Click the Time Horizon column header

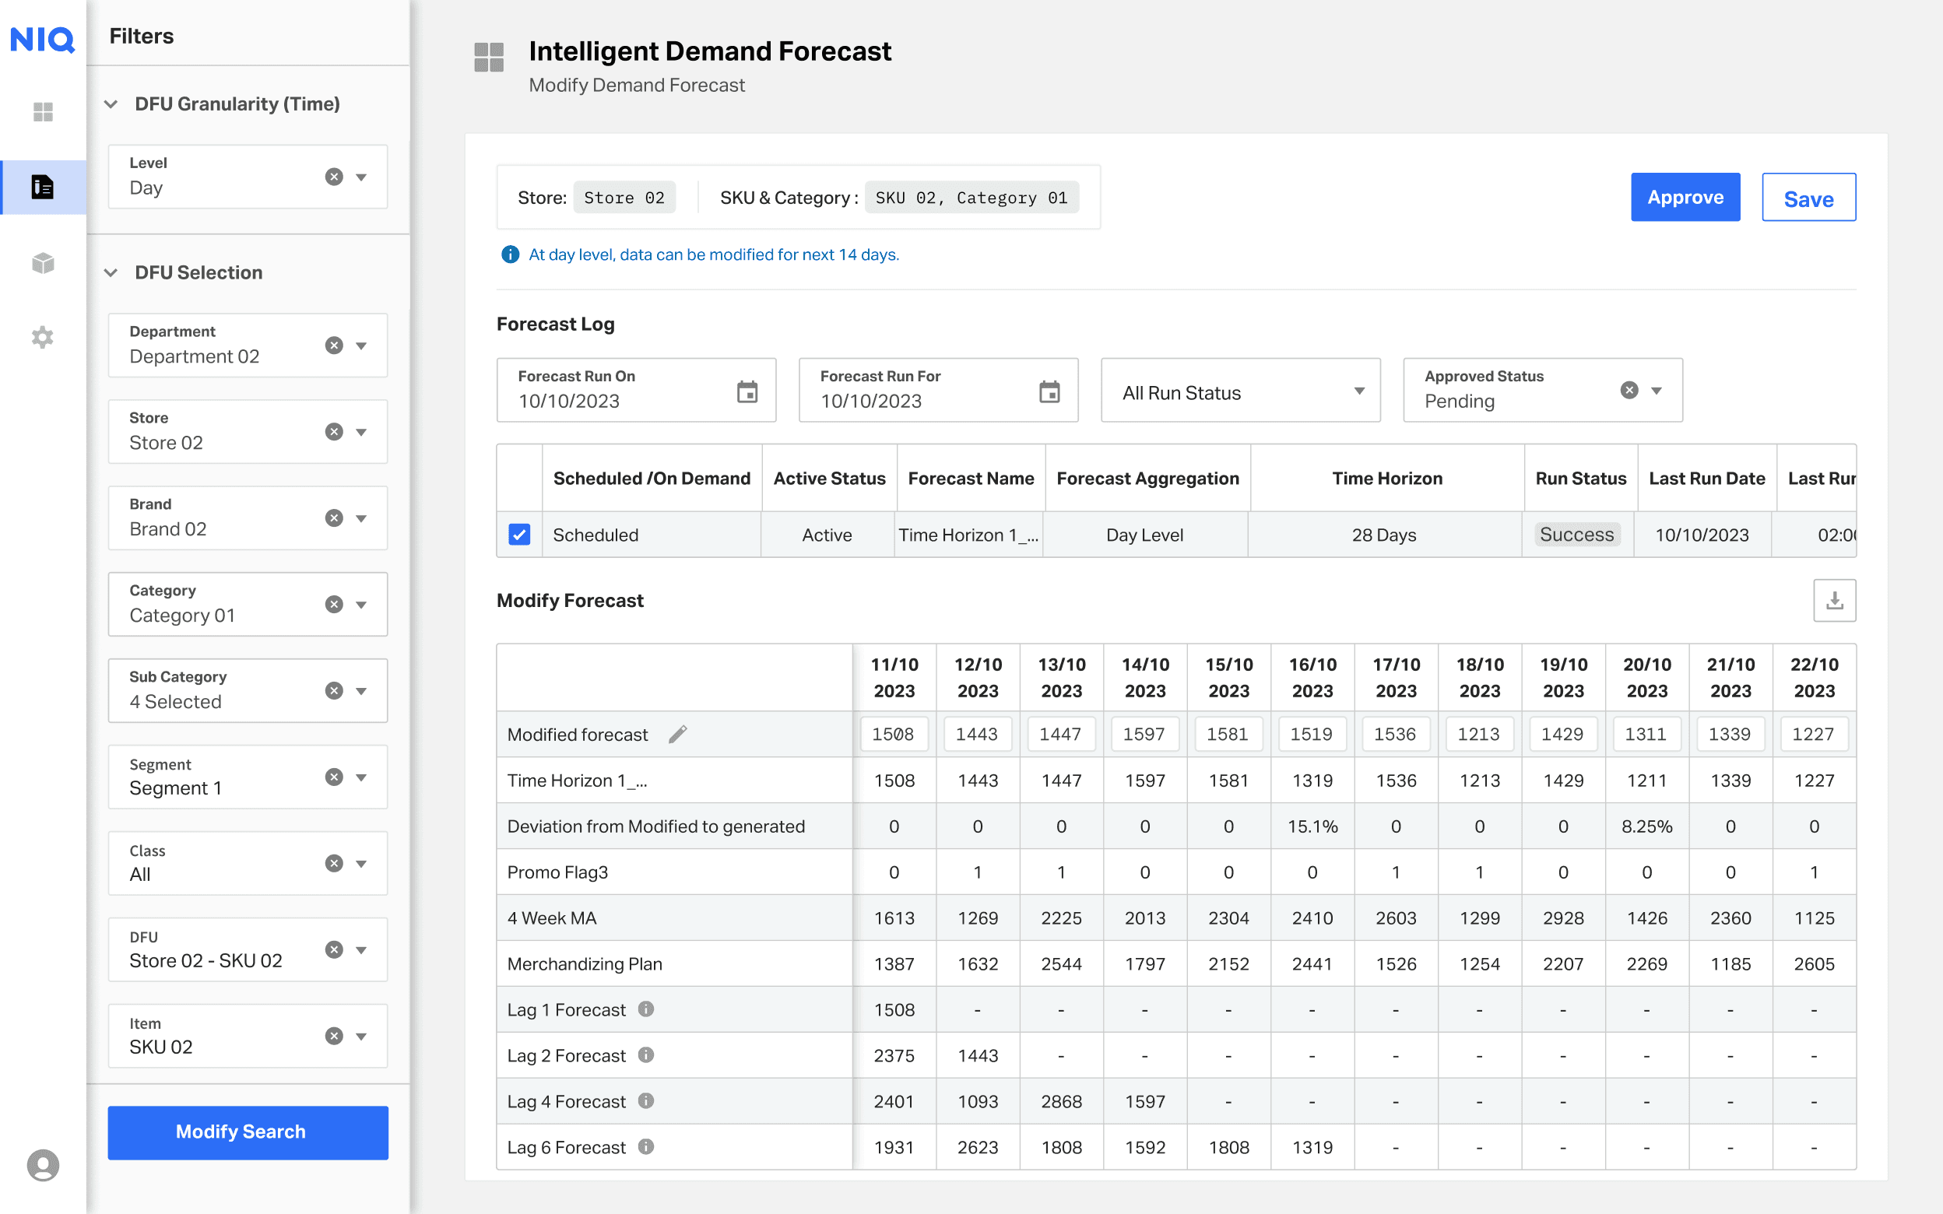(x=1387, y=479)
